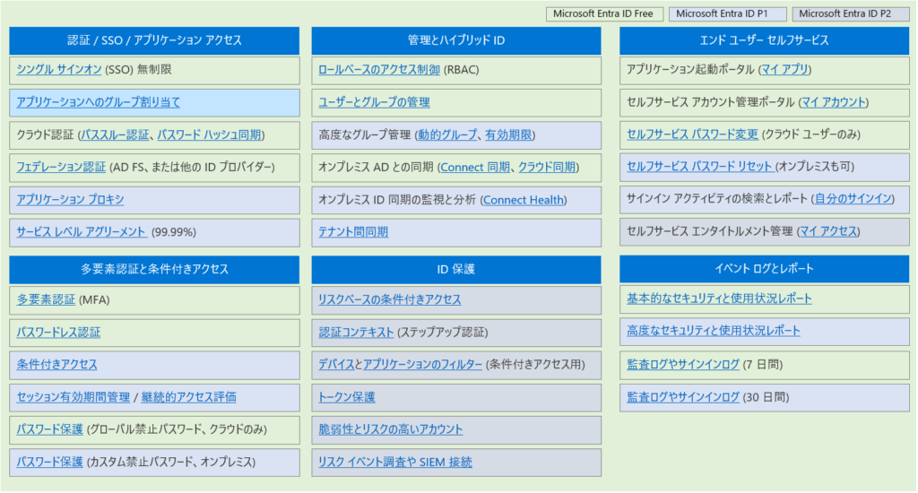
Task: Open the パスワード ハッシュ同期 link
Action: coord(209,134)
